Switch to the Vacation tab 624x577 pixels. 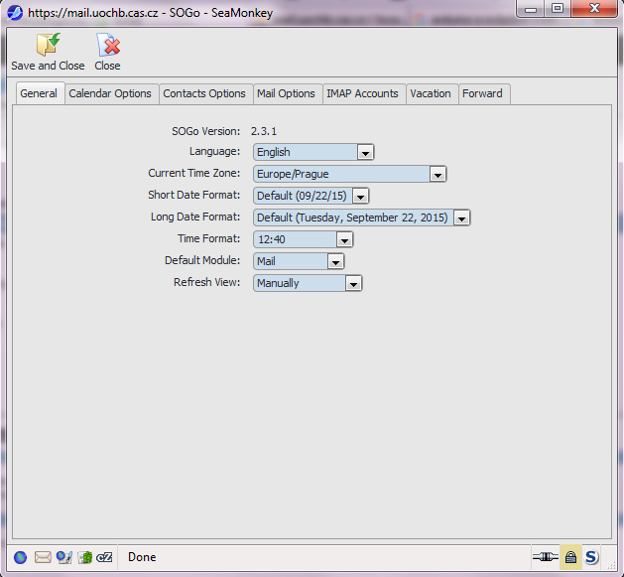point(431,93)
